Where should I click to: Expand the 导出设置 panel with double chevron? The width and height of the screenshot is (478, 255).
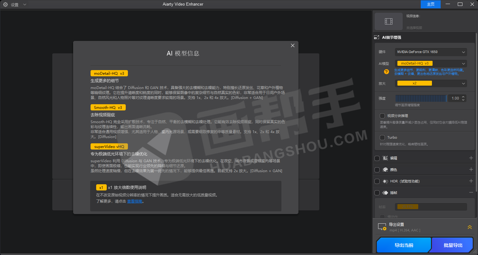pos(470,227)
